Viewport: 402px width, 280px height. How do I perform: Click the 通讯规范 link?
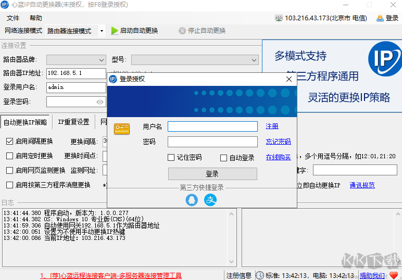pyautogui.click(x=362, y=185)
